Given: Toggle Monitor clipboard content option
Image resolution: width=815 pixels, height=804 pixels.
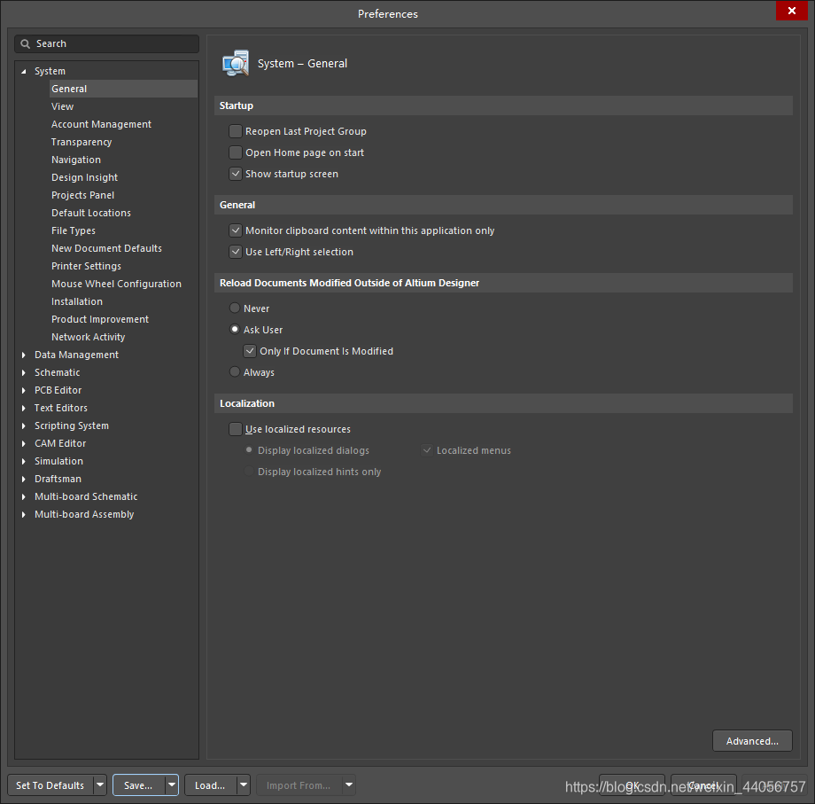Looking at the screenshot, I should pos(236,230).
